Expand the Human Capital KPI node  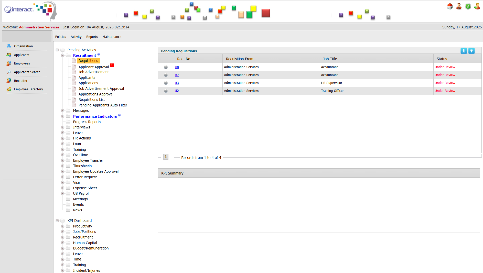pos(63,243)
